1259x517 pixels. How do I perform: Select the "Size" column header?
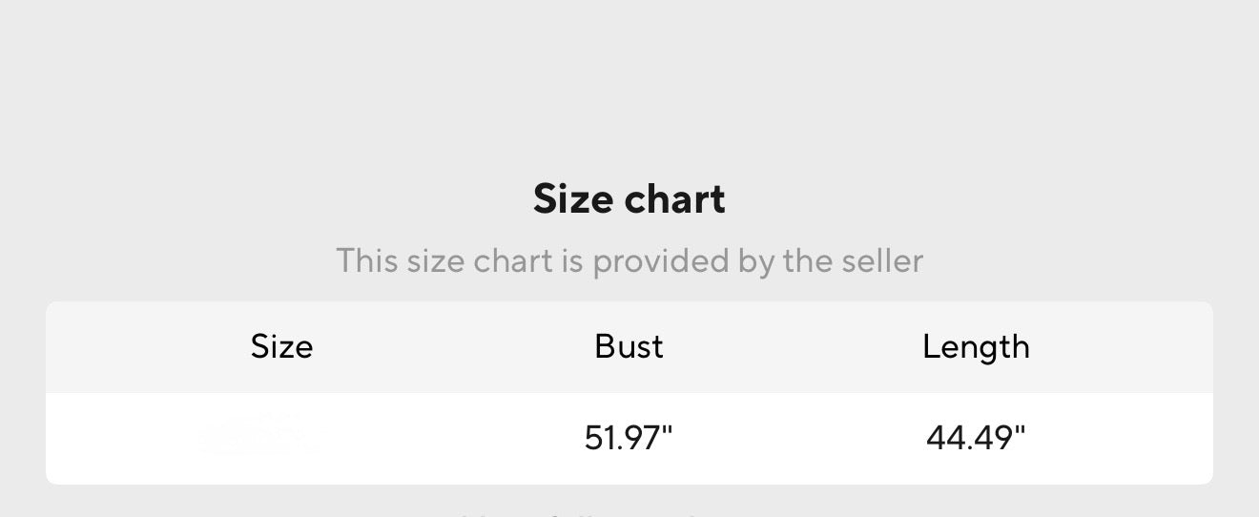pos(281,346)
